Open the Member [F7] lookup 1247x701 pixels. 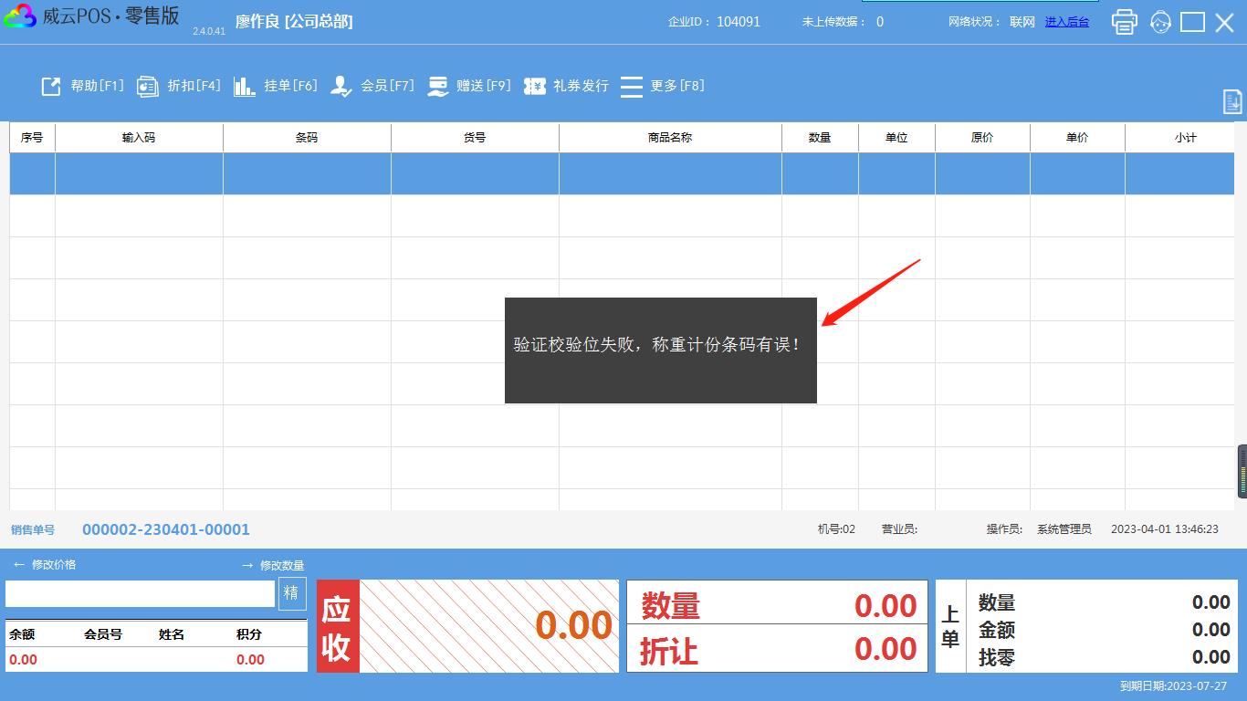click(x=341, y=86)
